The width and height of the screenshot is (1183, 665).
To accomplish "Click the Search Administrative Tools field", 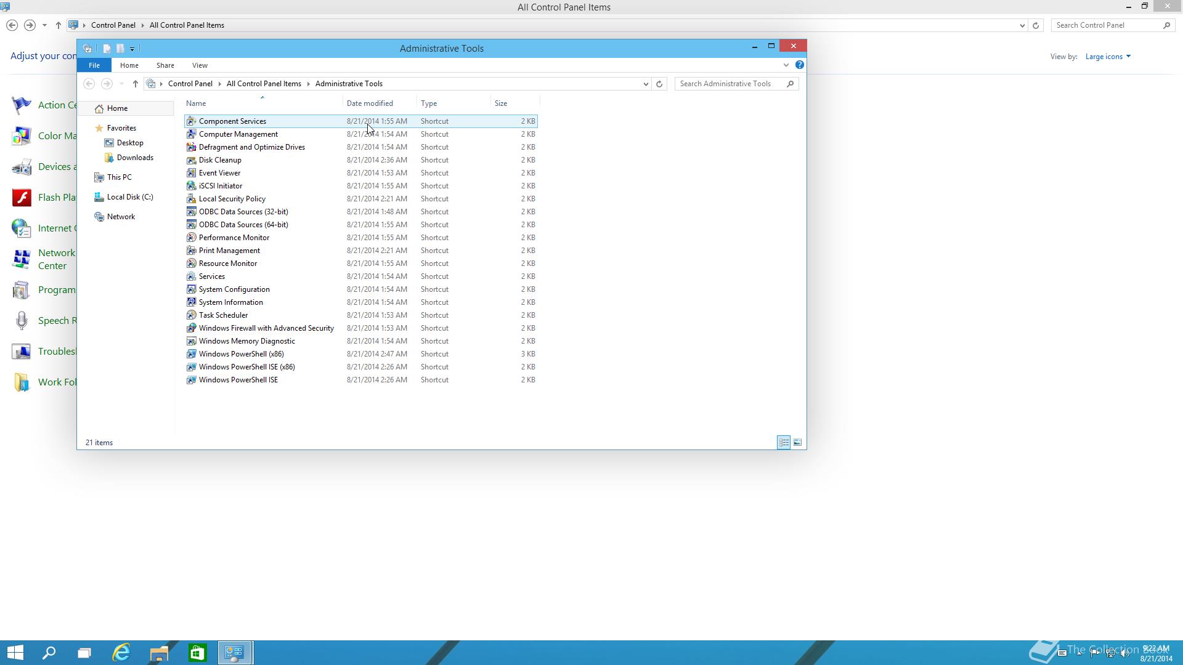I will pyautogui.click(x=736, y=84).
